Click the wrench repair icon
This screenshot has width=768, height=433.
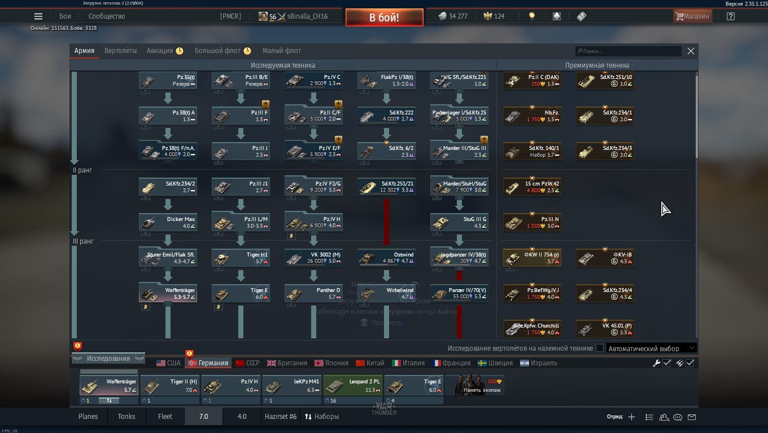pyautogui.click(x=657, y=363)
